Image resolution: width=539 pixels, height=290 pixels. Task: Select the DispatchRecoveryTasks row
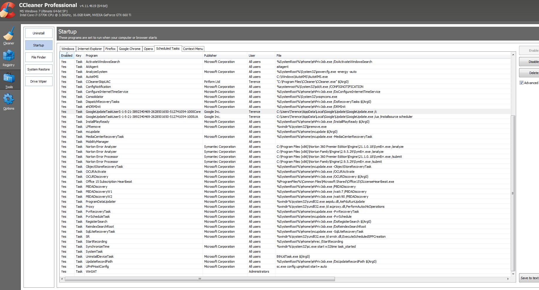(285, 102)
